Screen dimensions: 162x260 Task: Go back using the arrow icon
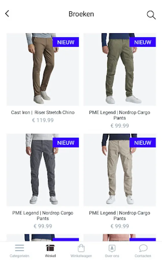click(7, 14)
